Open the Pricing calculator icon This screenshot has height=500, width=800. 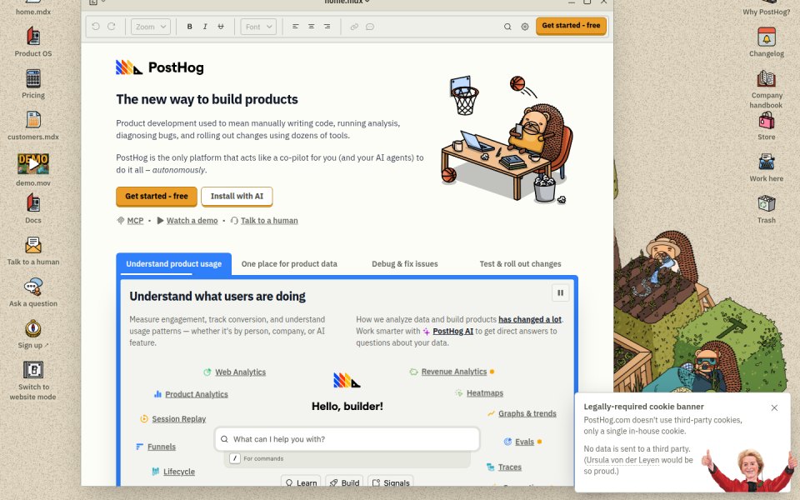click(x=33, y=78)
